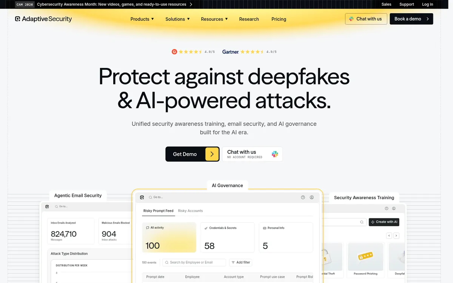Click the Account type column header
This screenshot has height=283, width=453.
(x=234, y=277)
